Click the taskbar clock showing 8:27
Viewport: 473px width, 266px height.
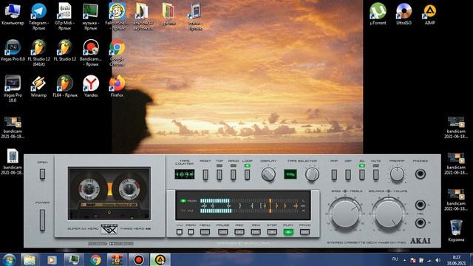coord(457,260)
